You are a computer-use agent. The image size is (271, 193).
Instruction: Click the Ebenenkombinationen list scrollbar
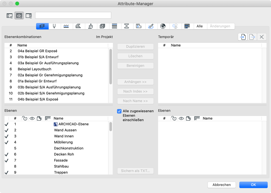pyautogui.click(x=111, y=67)
